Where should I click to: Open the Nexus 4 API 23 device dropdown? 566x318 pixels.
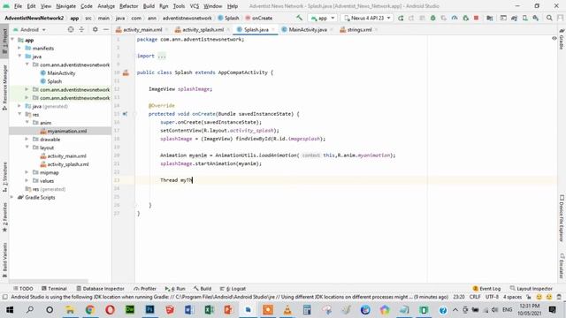[367, 18]
